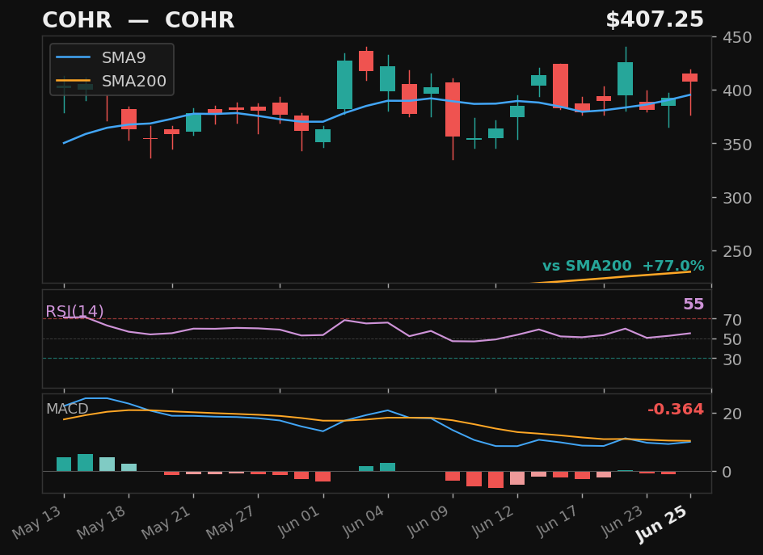Click the vs SMA200 +77.0% label

pyautogui.click(x=623, y=266)
